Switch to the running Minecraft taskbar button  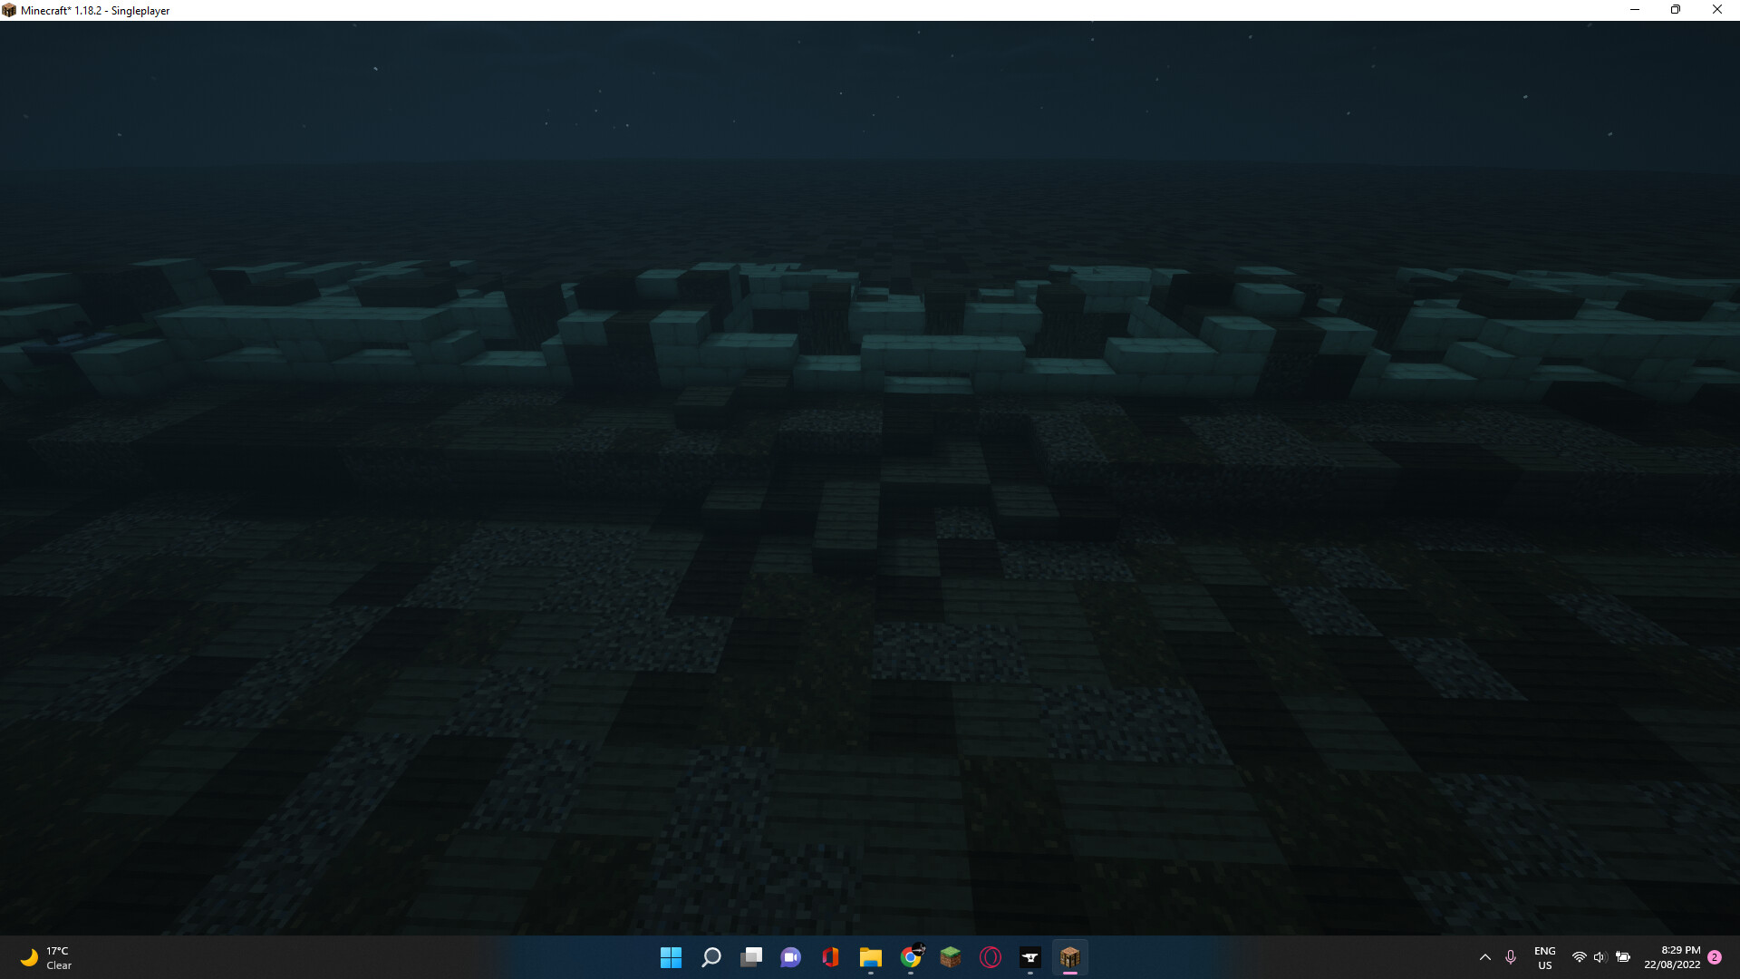coord(1070,957)
